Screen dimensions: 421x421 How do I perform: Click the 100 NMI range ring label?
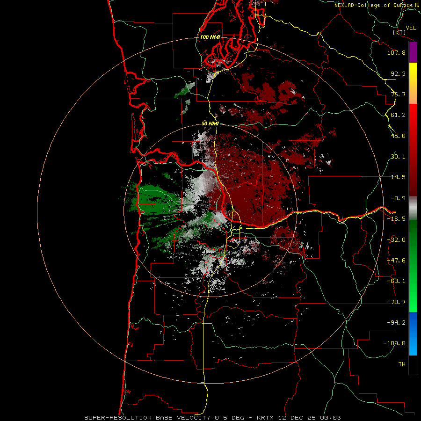point(210,37)
